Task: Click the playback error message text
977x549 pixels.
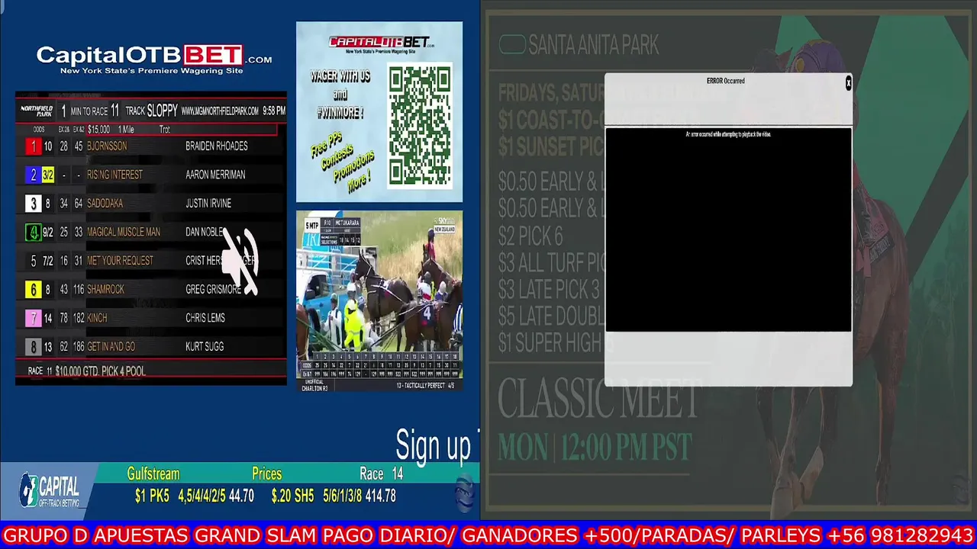Action: click(x=728, y=134)
